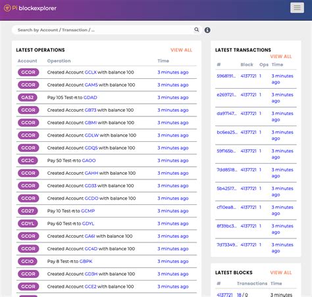Open transaction 8f39bc3...

tap(226, 226)
